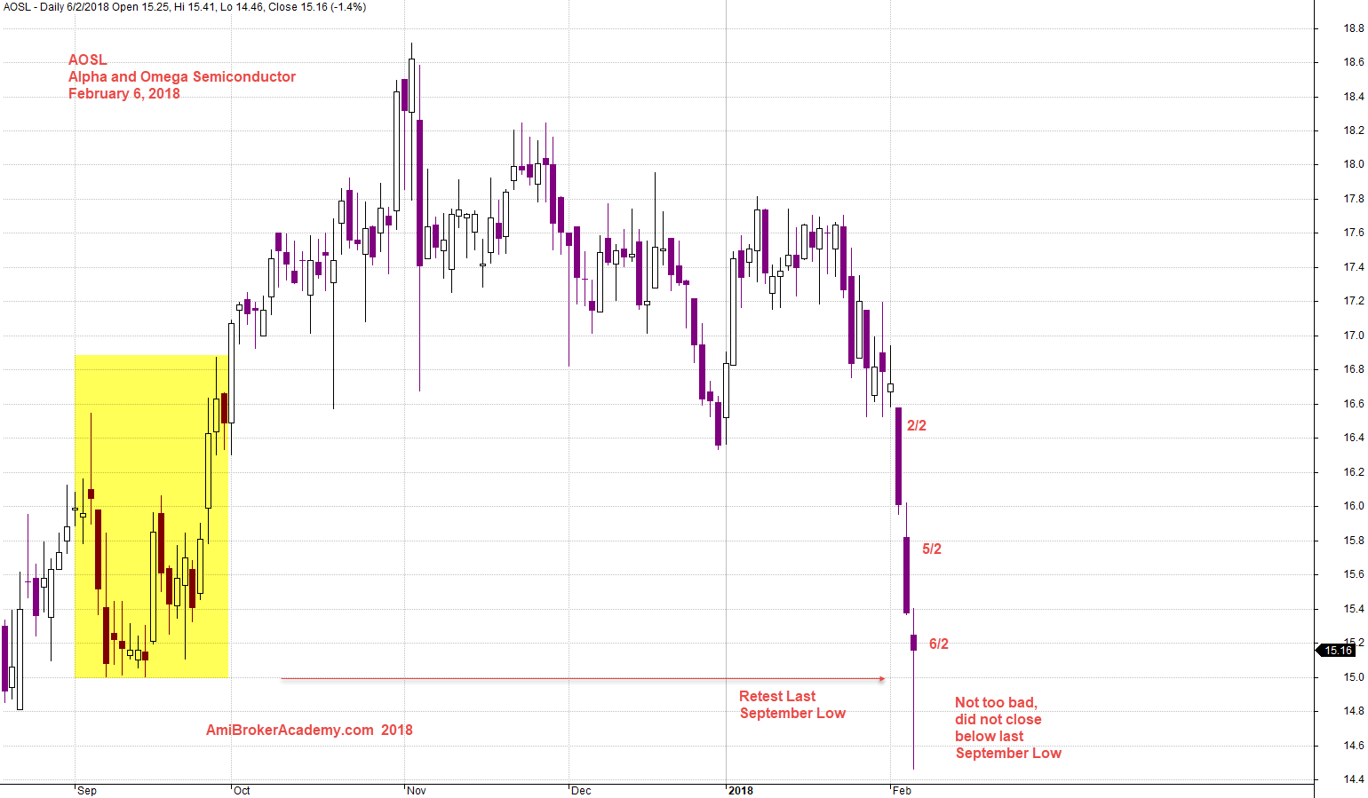Image resolution: width=1368 pixels, height=798 pixels.
Task: Click the long lower wick of the 6/2 candle
Action: pyautogui.click(x=914, y=710)
